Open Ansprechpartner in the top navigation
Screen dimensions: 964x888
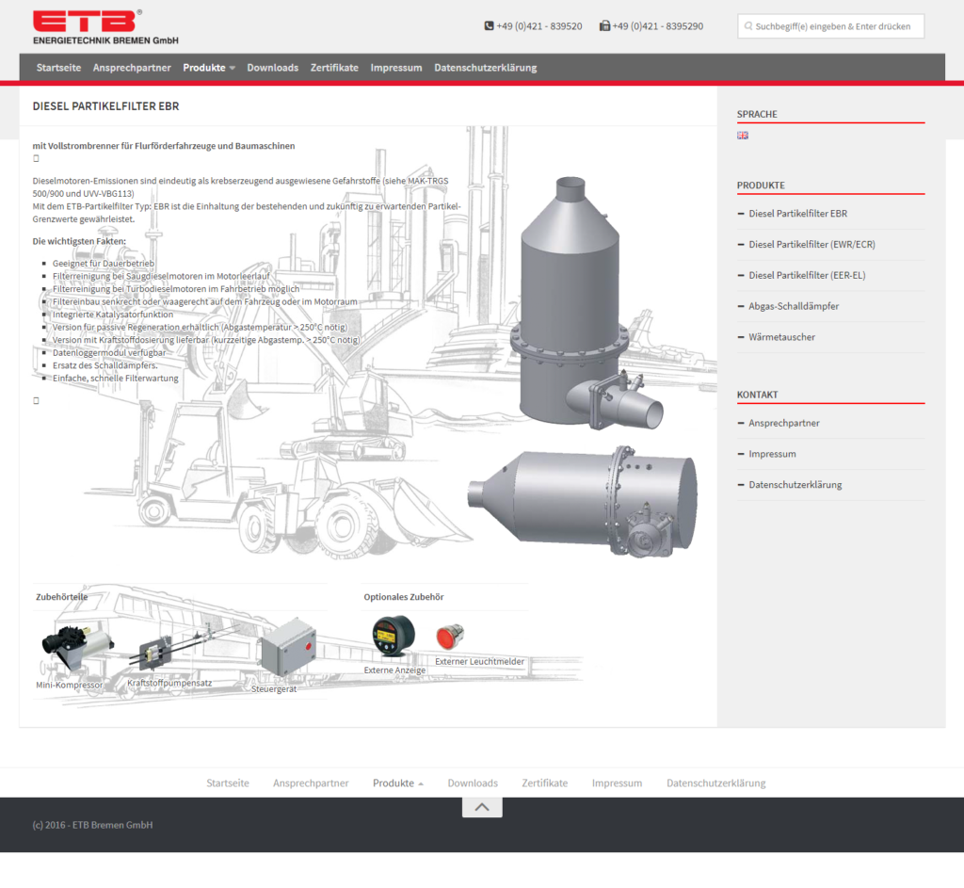click(132, 68)
